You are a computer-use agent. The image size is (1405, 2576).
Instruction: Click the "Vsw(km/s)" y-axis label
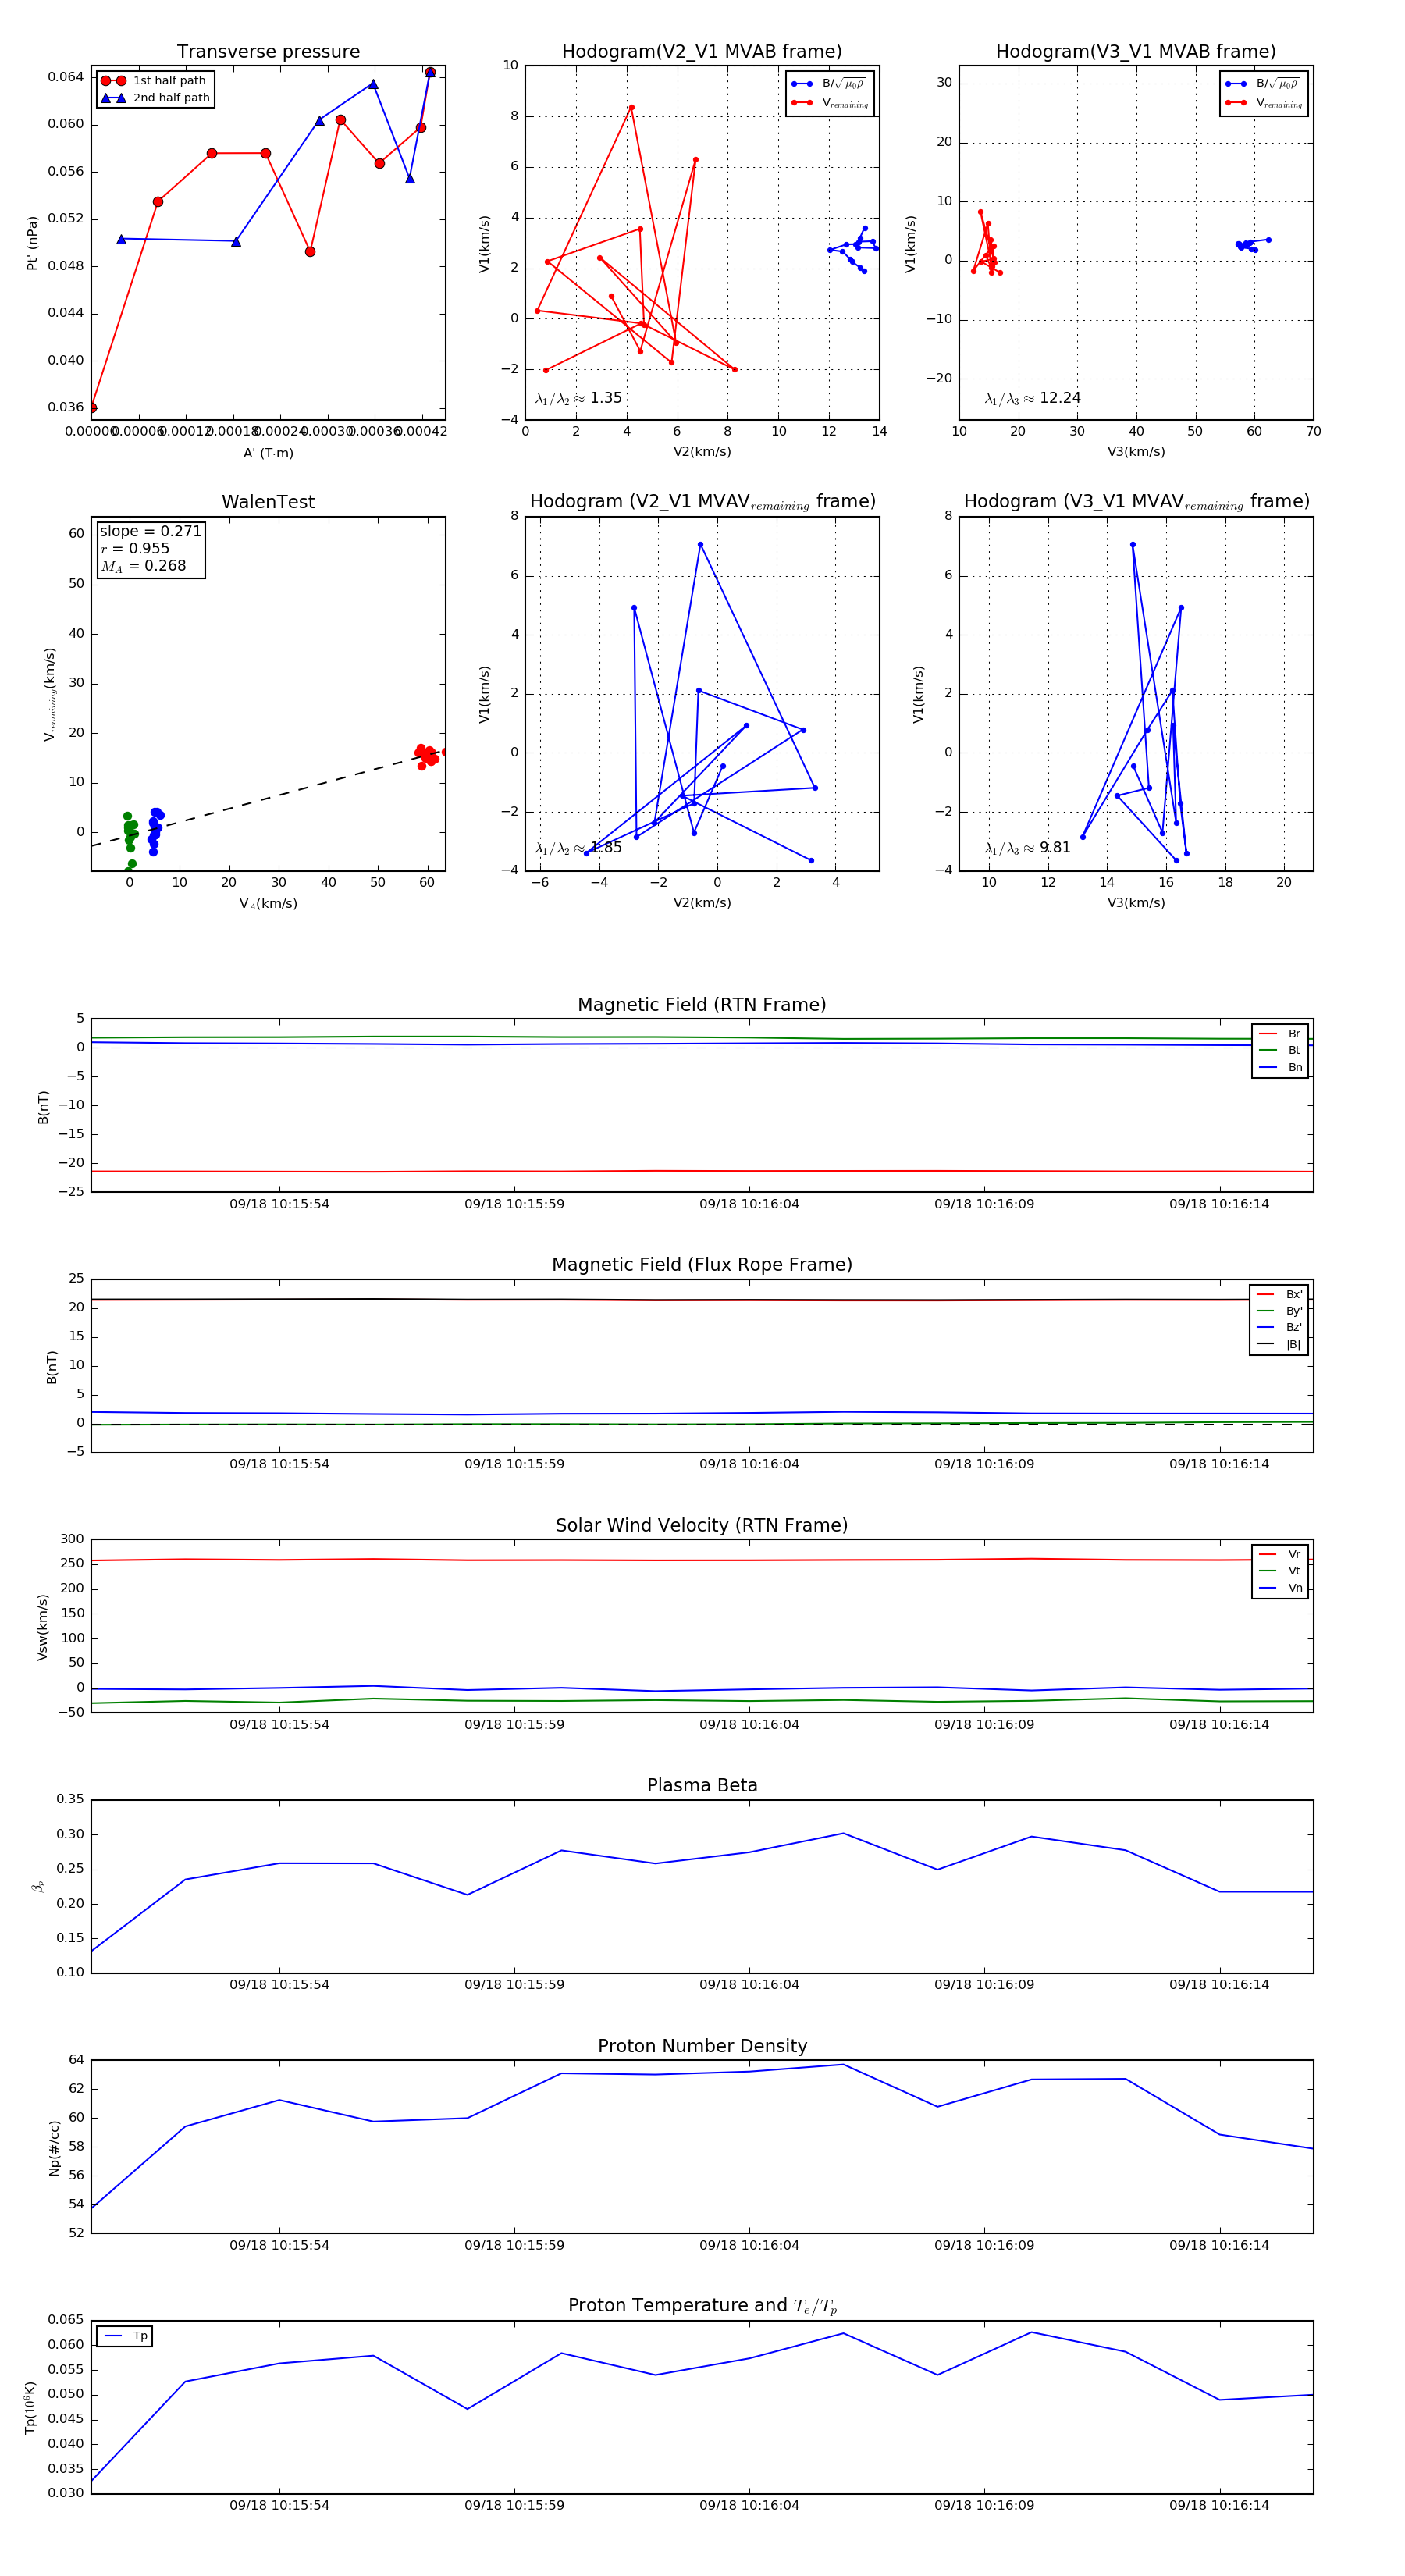click(42, 1627)
